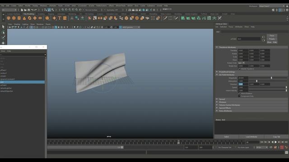
Task: Select the arrow Select tool in Tool Box
Action: tap(3, 27)
